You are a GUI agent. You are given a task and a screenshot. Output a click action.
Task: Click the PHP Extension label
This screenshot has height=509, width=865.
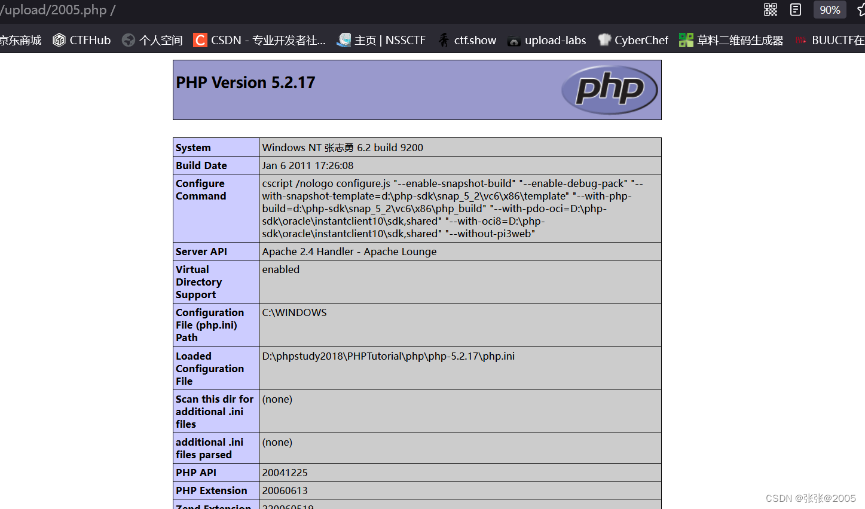(x=212, y=490)
